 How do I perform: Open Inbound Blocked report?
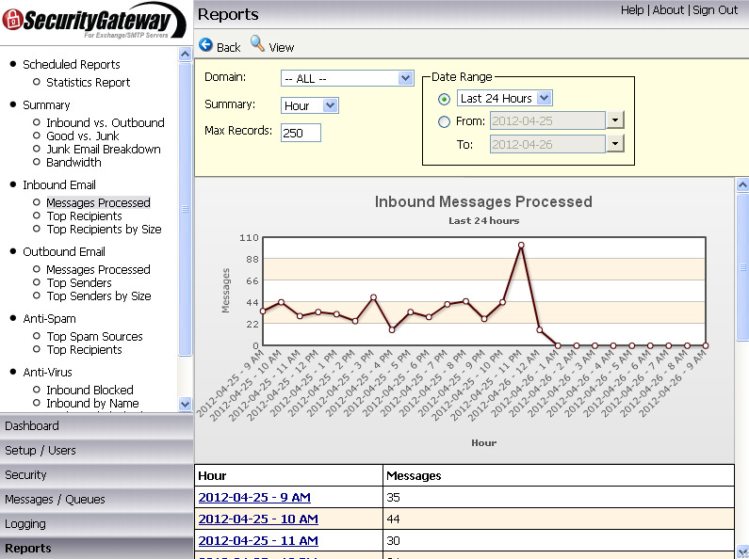tap(90, 390)
